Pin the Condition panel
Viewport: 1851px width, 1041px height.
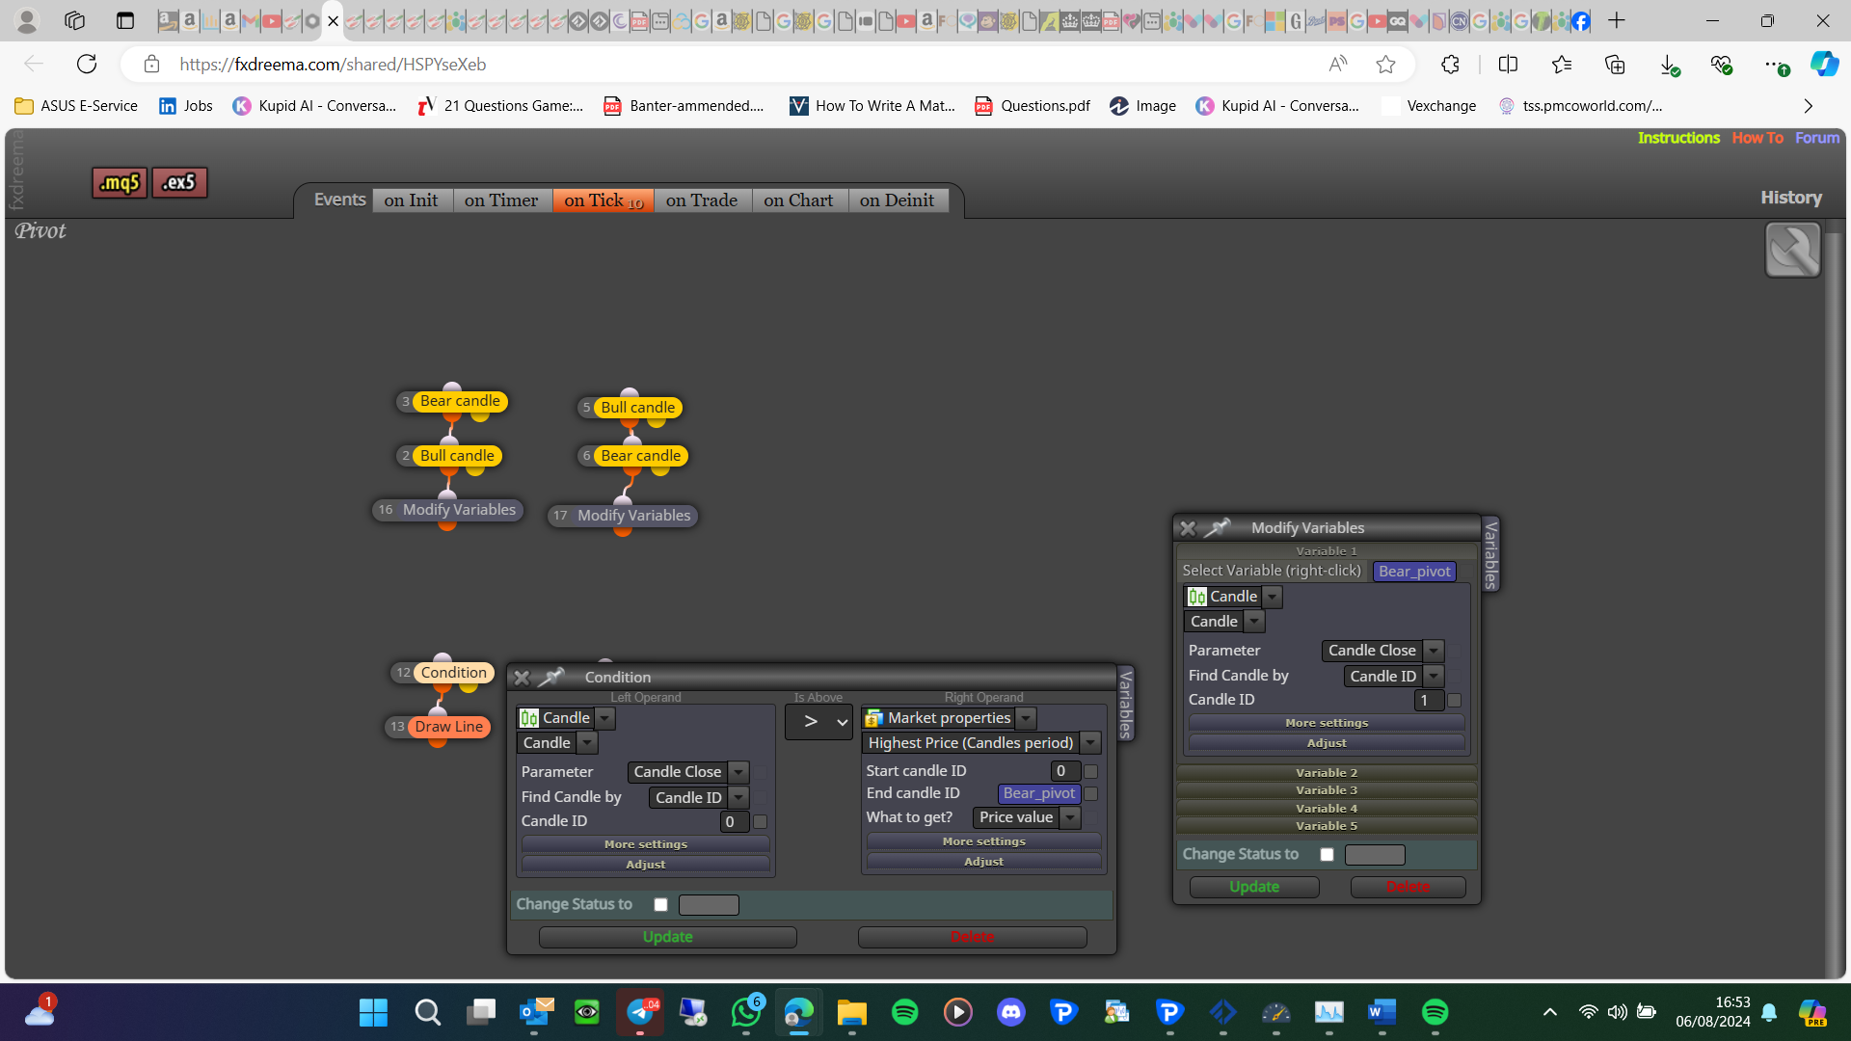[550, 678]
